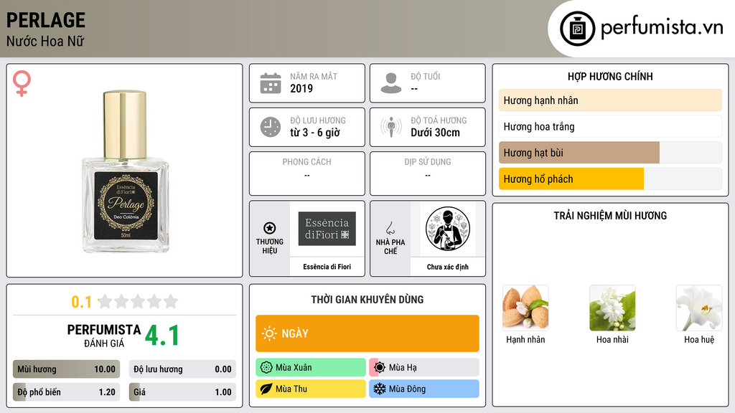Click the Hương hạnh nhân accord bar
The width and height of the screenshot is (735, 413).
pyautogui.click(x=610, y=100)
